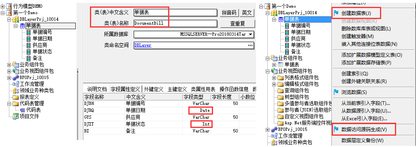
Task: Click the 自定义视图组件包 folder icon
Action: (280, 117)
